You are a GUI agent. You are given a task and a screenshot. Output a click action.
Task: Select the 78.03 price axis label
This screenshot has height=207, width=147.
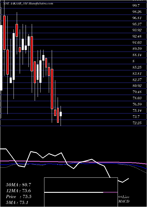[x=137, y=98]
